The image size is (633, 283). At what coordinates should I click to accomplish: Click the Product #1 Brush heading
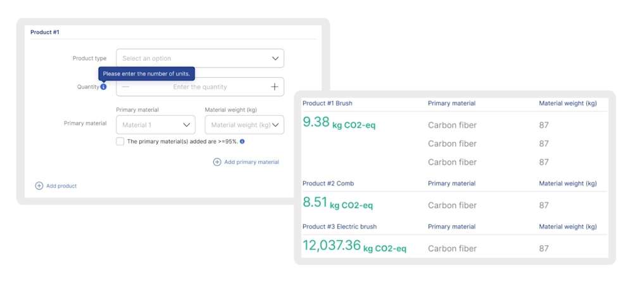(327, 103)
